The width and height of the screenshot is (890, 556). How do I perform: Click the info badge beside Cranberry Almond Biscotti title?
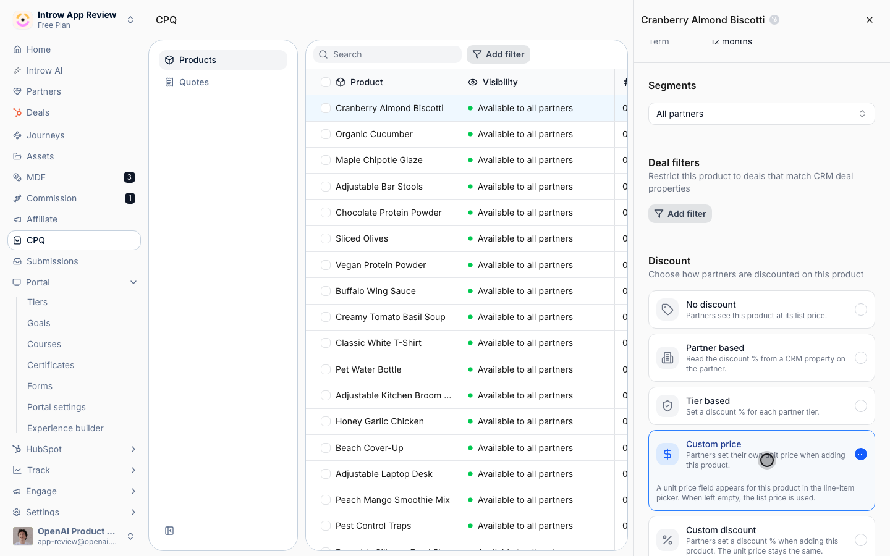pyautogui.click(x=774, y=20)
